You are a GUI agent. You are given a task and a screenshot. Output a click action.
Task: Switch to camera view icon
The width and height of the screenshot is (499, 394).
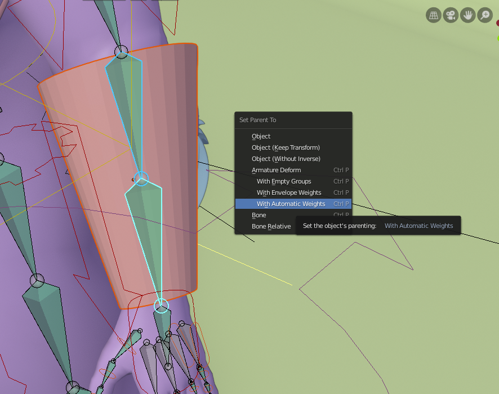[451, 15]
